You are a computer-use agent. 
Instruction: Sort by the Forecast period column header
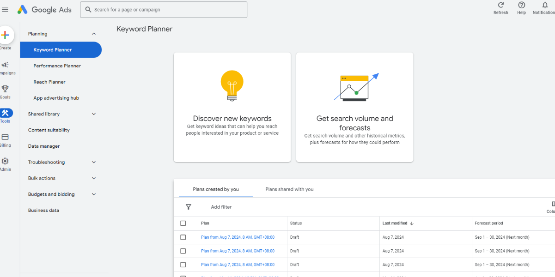489,223
